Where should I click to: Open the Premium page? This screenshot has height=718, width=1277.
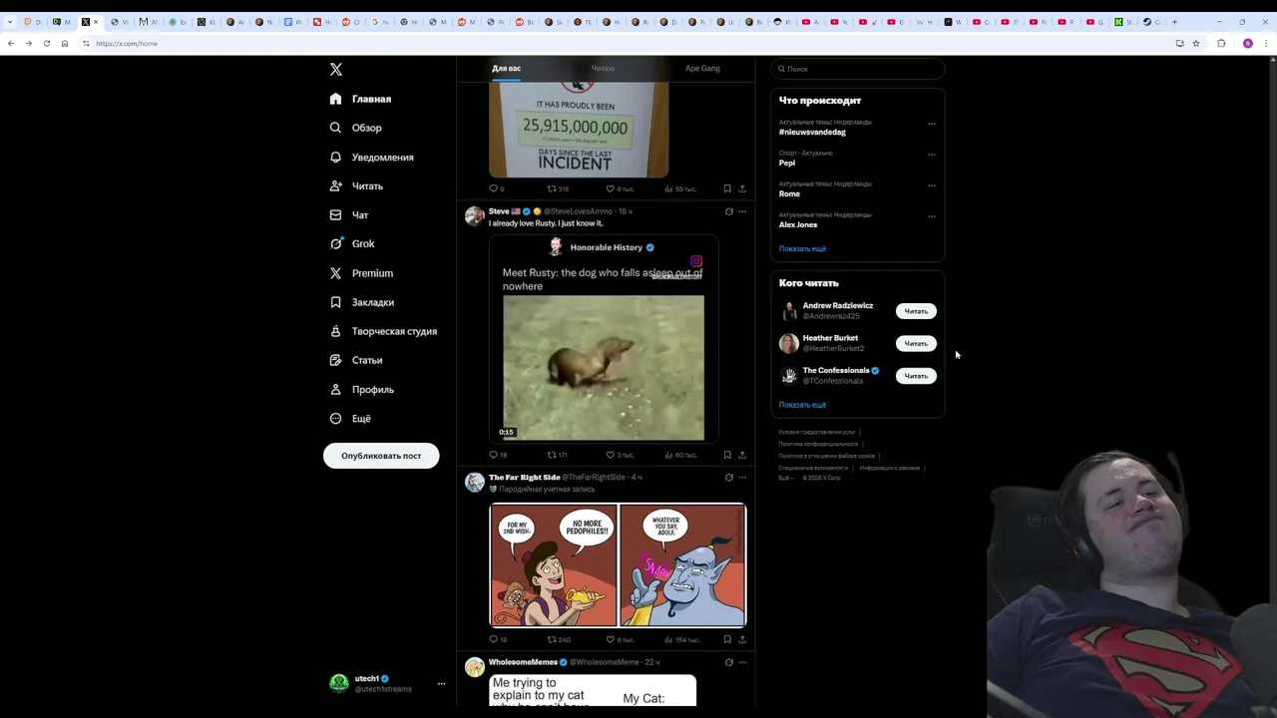click(361, 272)
